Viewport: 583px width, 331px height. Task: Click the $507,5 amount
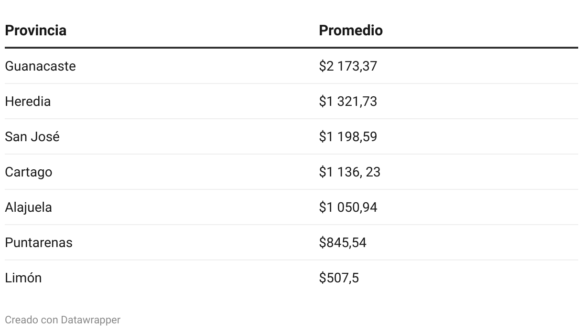pyautogui.click(x=339, y=278)
